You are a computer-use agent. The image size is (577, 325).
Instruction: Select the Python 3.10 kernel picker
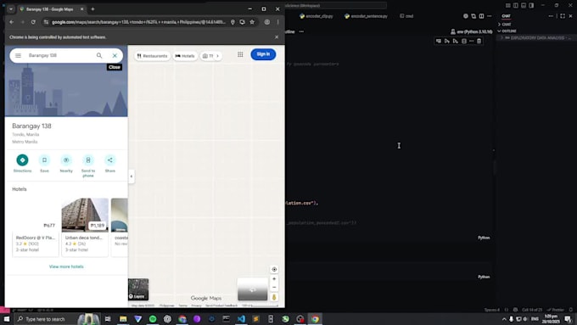click(472, 31)
